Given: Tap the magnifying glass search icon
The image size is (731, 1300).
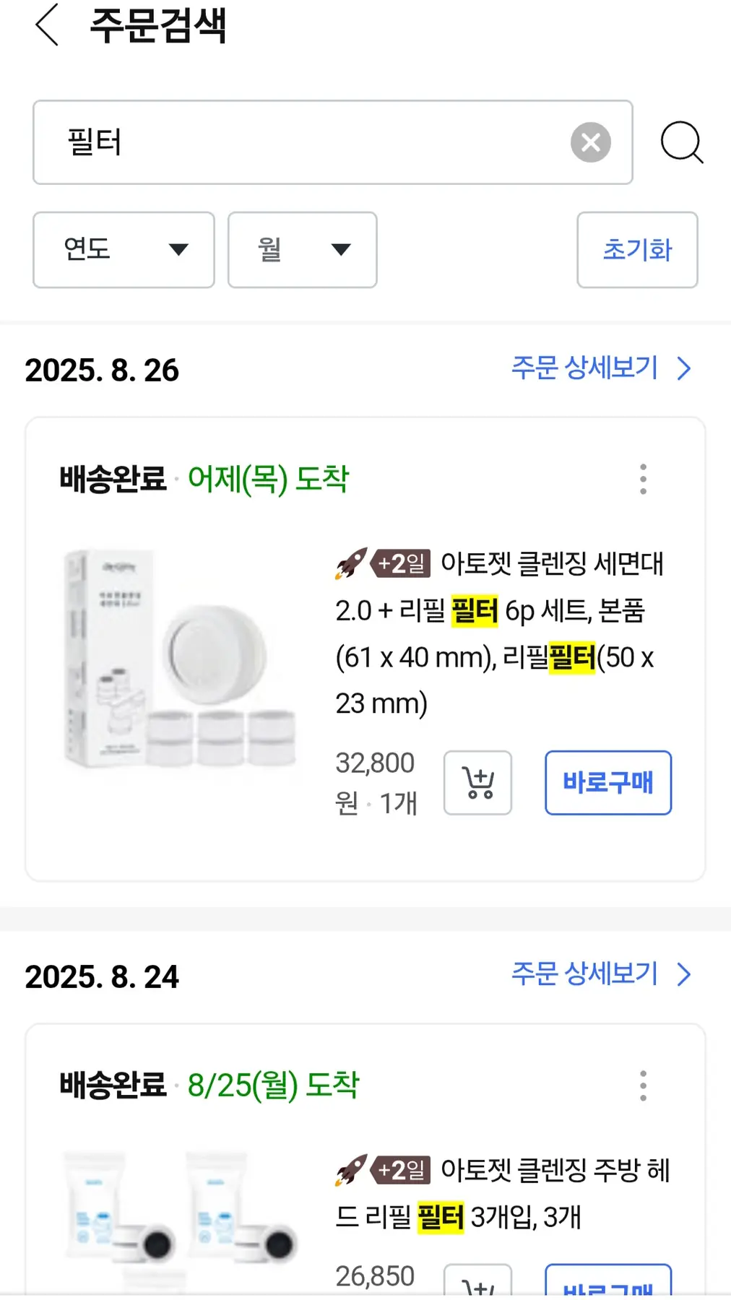Looking at the screenshot, I should pos(681,142).
